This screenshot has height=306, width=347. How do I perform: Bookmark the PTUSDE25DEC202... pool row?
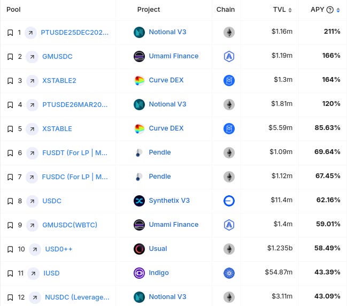[10, 33]
